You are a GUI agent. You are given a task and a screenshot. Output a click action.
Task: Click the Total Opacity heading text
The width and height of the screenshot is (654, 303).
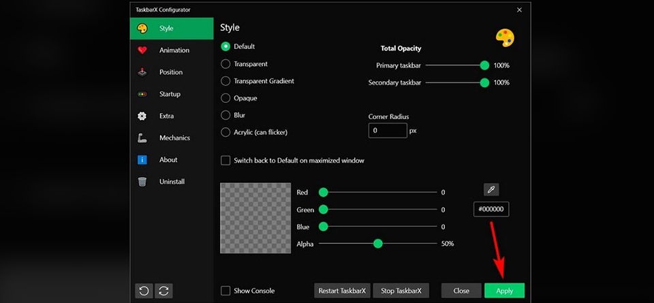(401, 48)
